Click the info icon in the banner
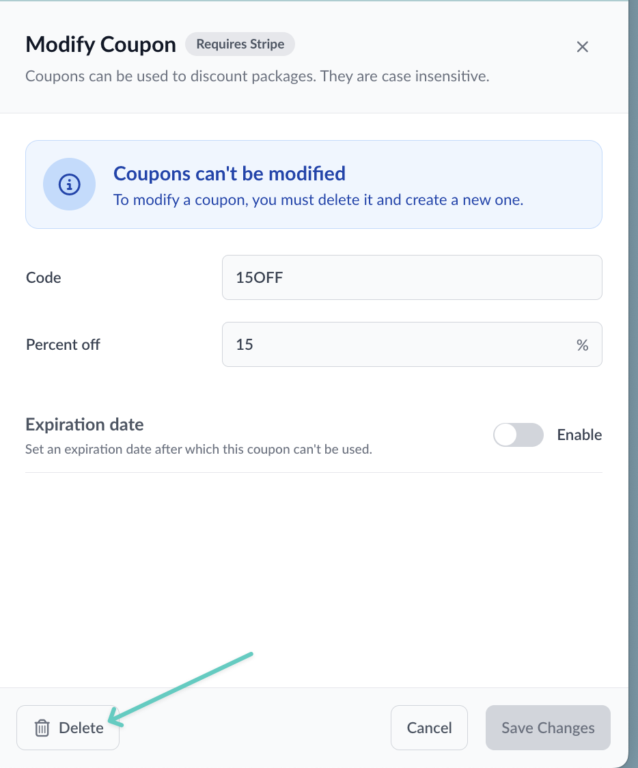 pos(69,184)
